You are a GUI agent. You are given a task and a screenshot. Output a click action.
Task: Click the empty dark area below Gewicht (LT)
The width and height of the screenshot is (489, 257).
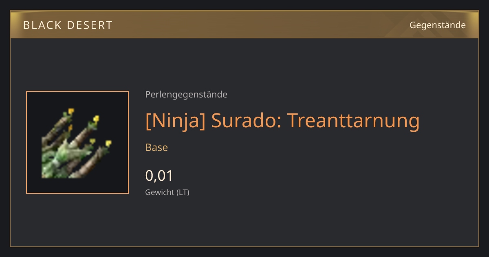pos(244,222)
